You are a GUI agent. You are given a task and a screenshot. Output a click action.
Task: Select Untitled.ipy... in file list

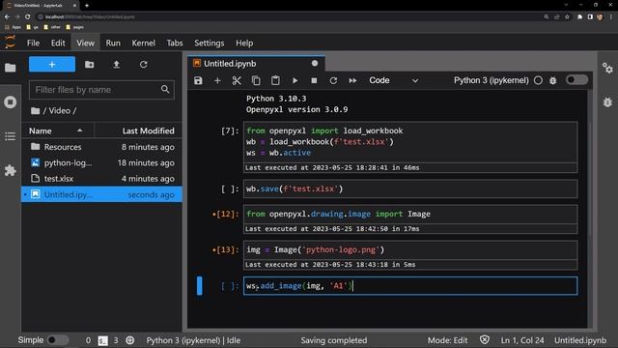tap(101, 194)
